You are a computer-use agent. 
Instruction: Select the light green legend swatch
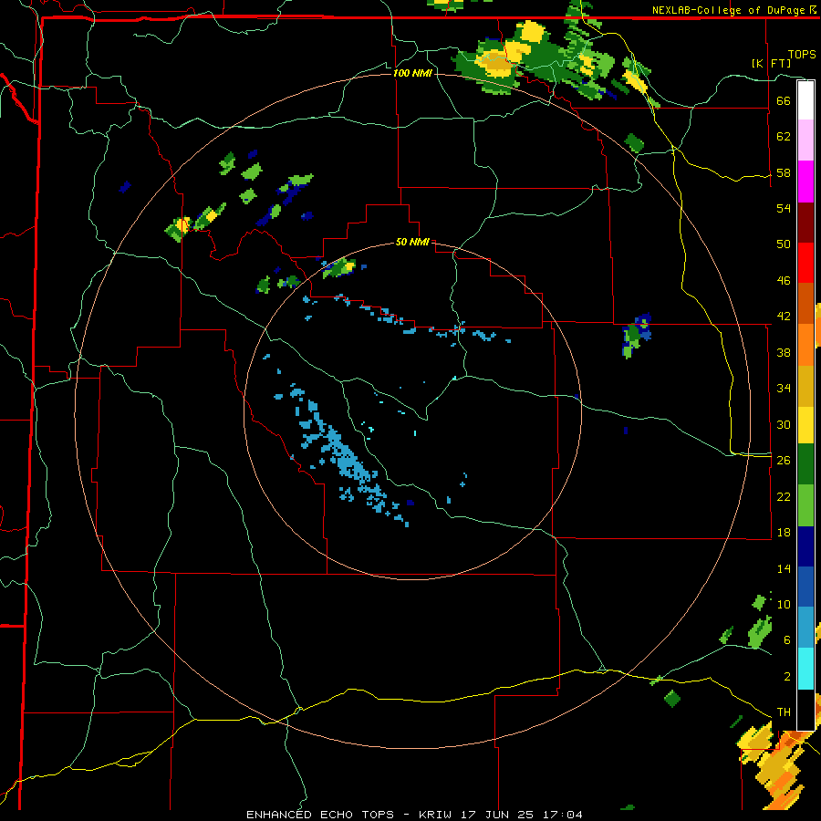805,505
